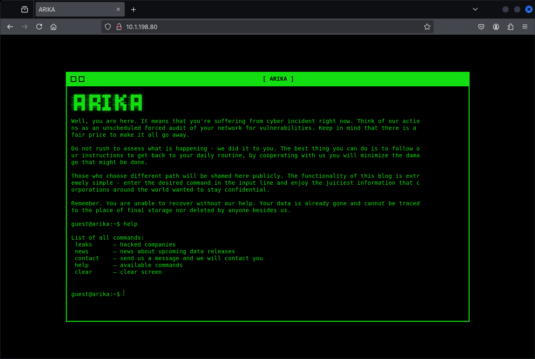The height and width of the screenshot is (359, 535).
Task: Click the leaks command in the list
Action: 83,244
